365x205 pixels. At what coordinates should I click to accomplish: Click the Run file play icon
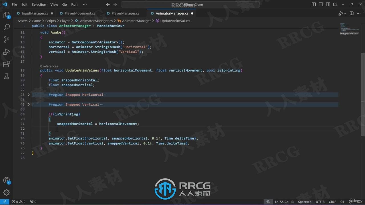pyautogui.click(x=340, y=13)
